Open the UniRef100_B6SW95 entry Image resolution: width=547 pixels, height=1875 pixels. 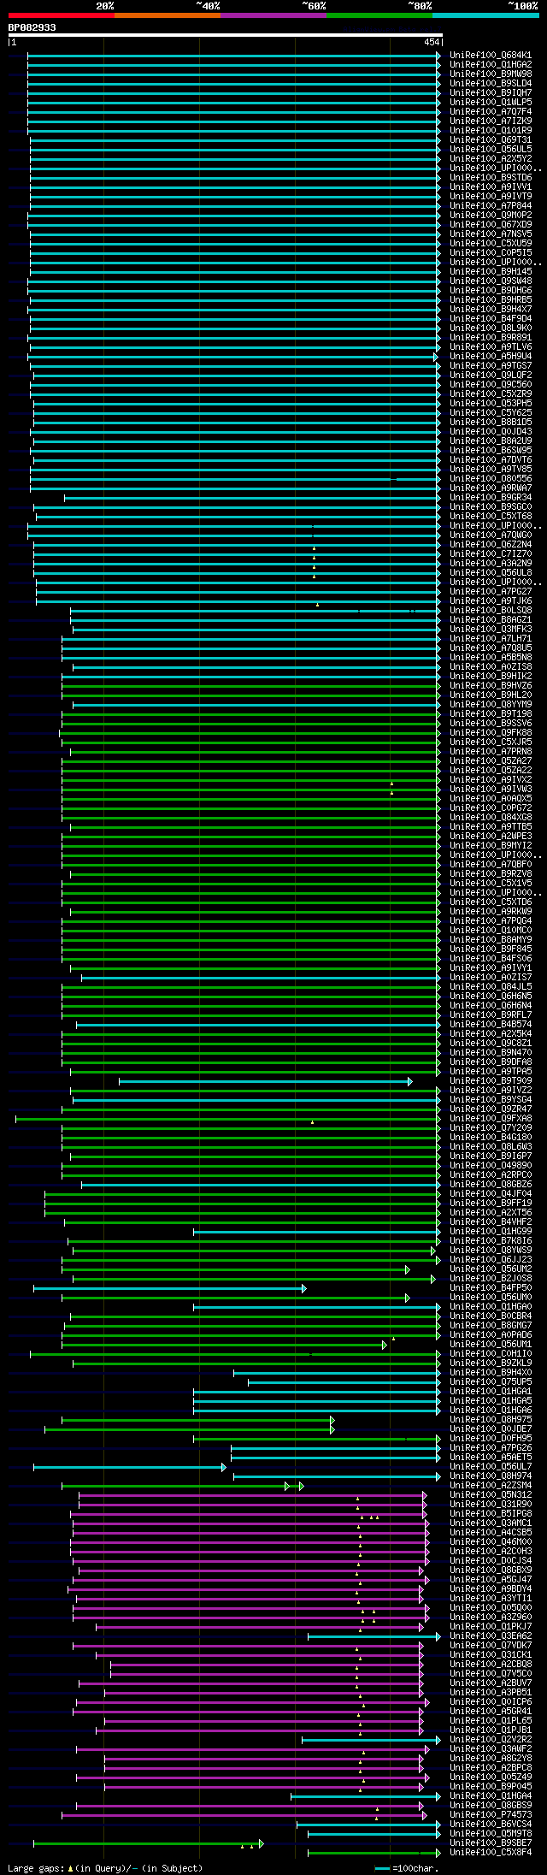pyautogui.click(x=491, y=451)
